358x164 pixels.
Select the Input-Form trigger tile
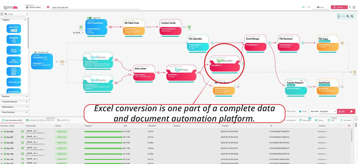pyautogui.click(x=14, y=28)
